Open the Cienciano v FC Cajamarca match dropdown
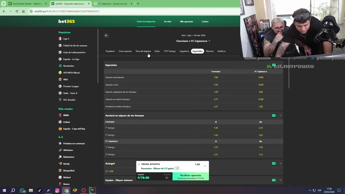The height and width of the screenshot is (194, 345). click(193, 41)
